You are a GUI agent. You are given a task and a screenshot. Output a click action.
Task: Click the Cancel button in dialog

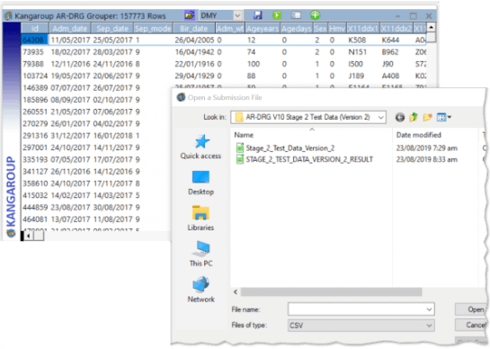pyautogui.click(x=472, y=326)
